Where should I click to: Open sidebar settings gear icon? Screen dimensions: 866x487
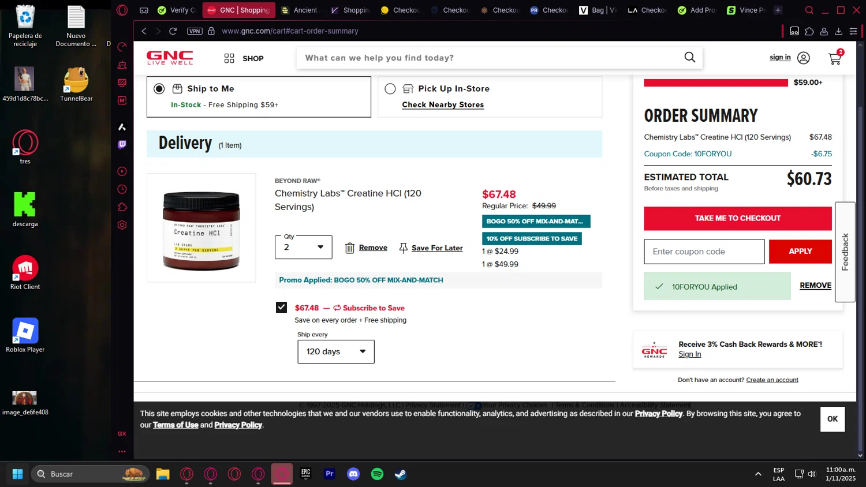122,225
